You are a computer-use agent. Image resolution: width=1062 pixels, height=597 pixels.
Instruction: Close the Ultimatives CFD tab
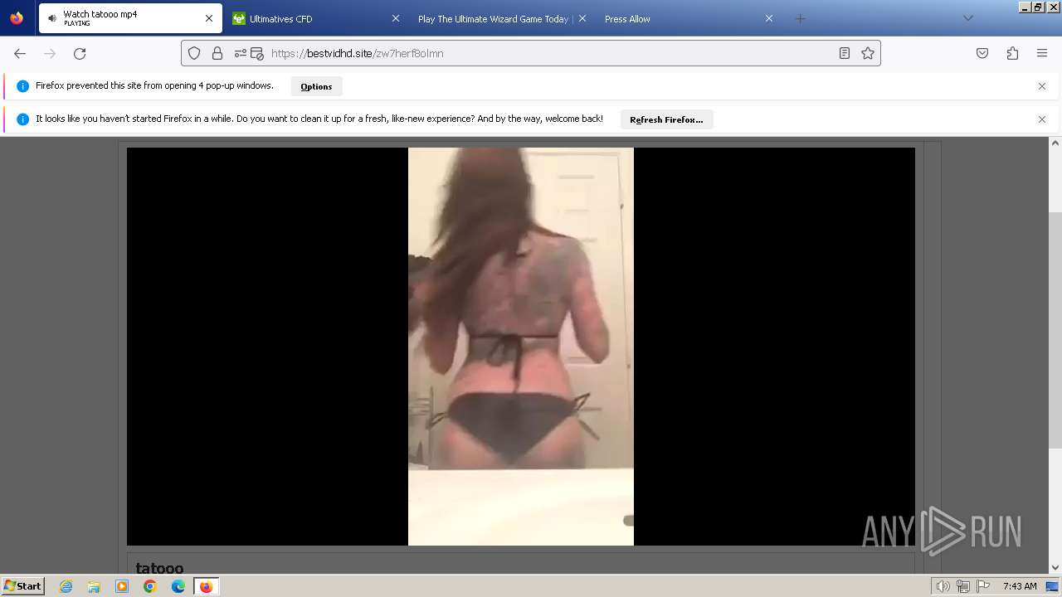[x=395, y=18]
